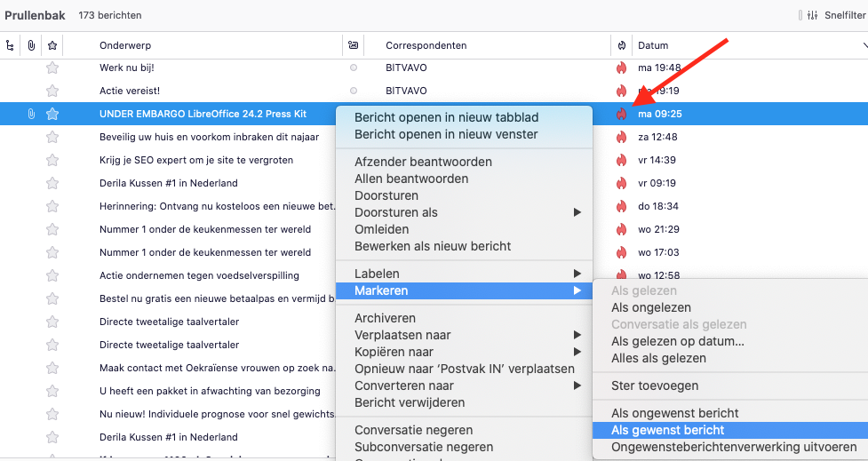868x461 pixels.
Task: Click the junk flame column header icon
Action: point(621,45)
